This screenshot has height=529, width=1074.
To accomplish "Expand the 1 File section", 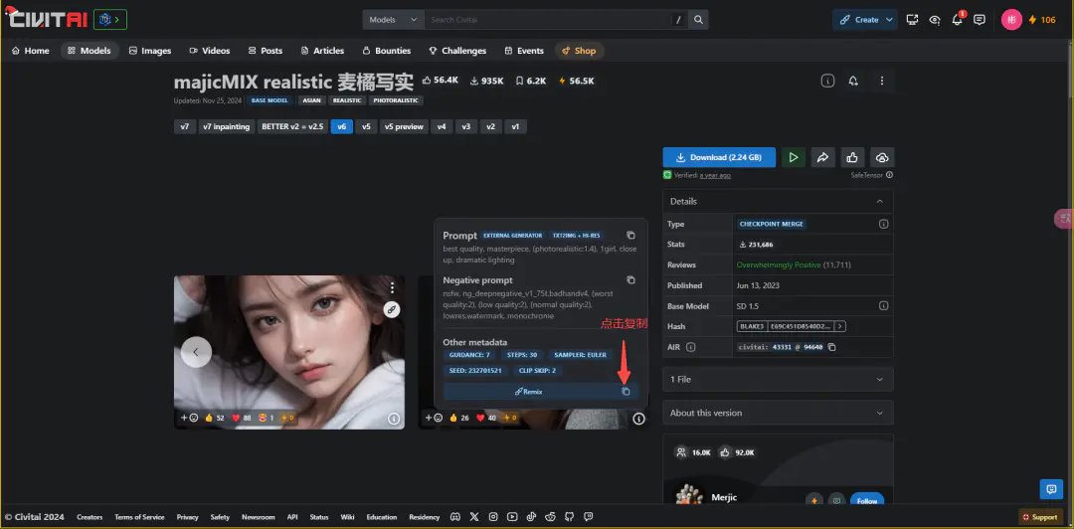I will (x=778, y=379).
